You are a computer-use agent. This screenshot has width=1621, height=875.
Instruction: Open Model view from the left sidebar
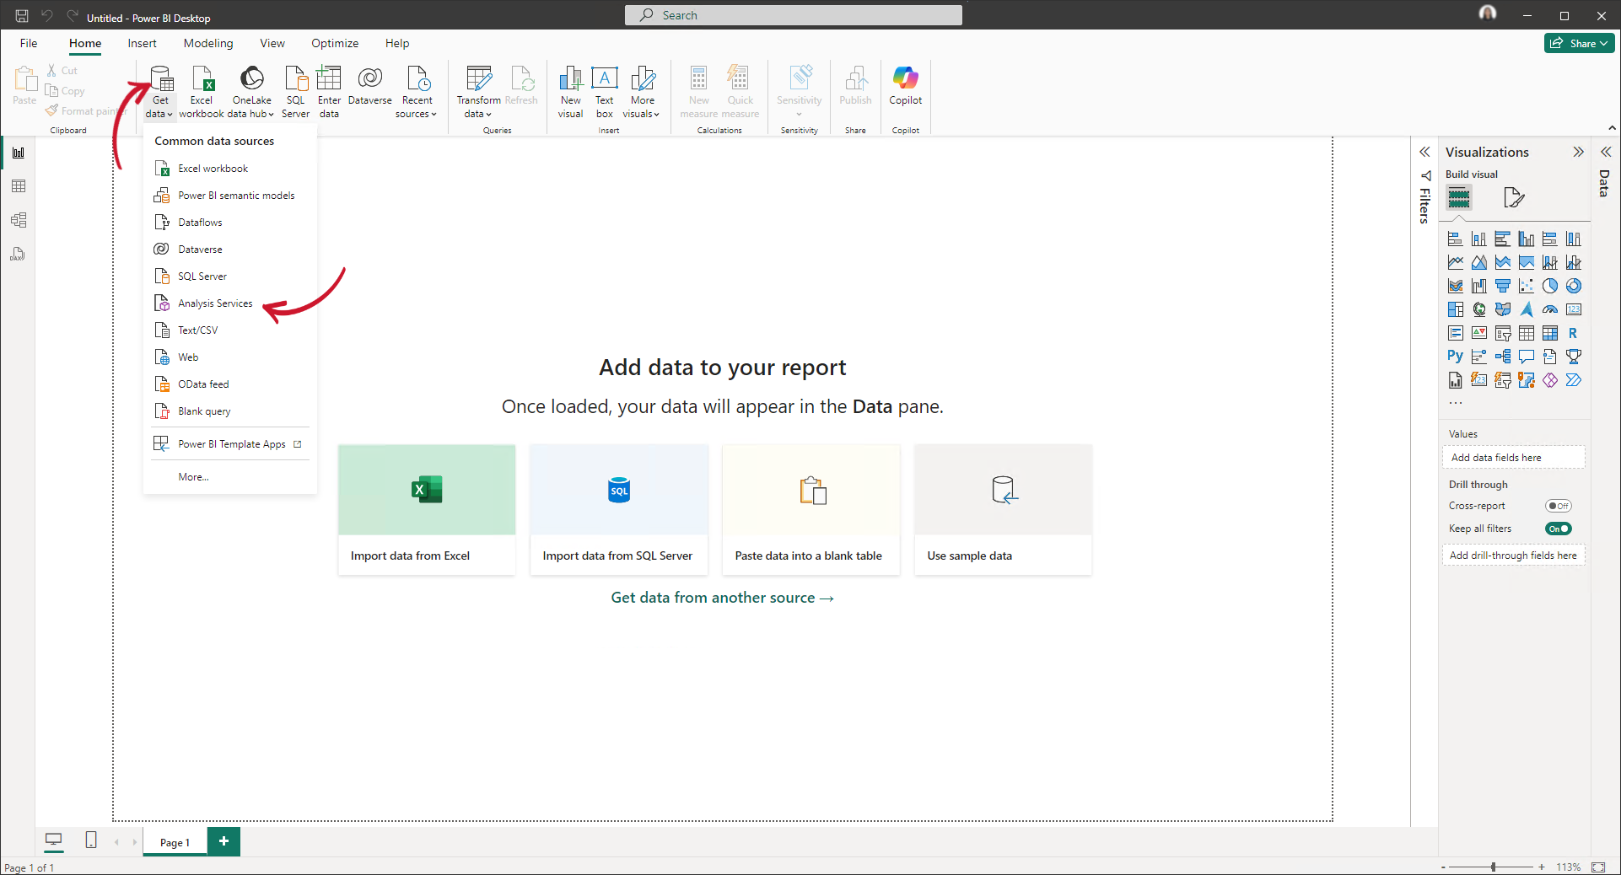click(x=19, y=220)
